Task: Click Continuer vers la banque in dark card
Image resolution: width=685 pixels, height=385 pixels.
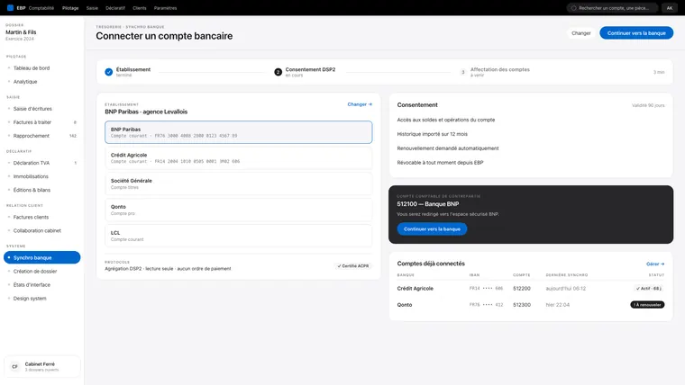Action: pos(432,228)
